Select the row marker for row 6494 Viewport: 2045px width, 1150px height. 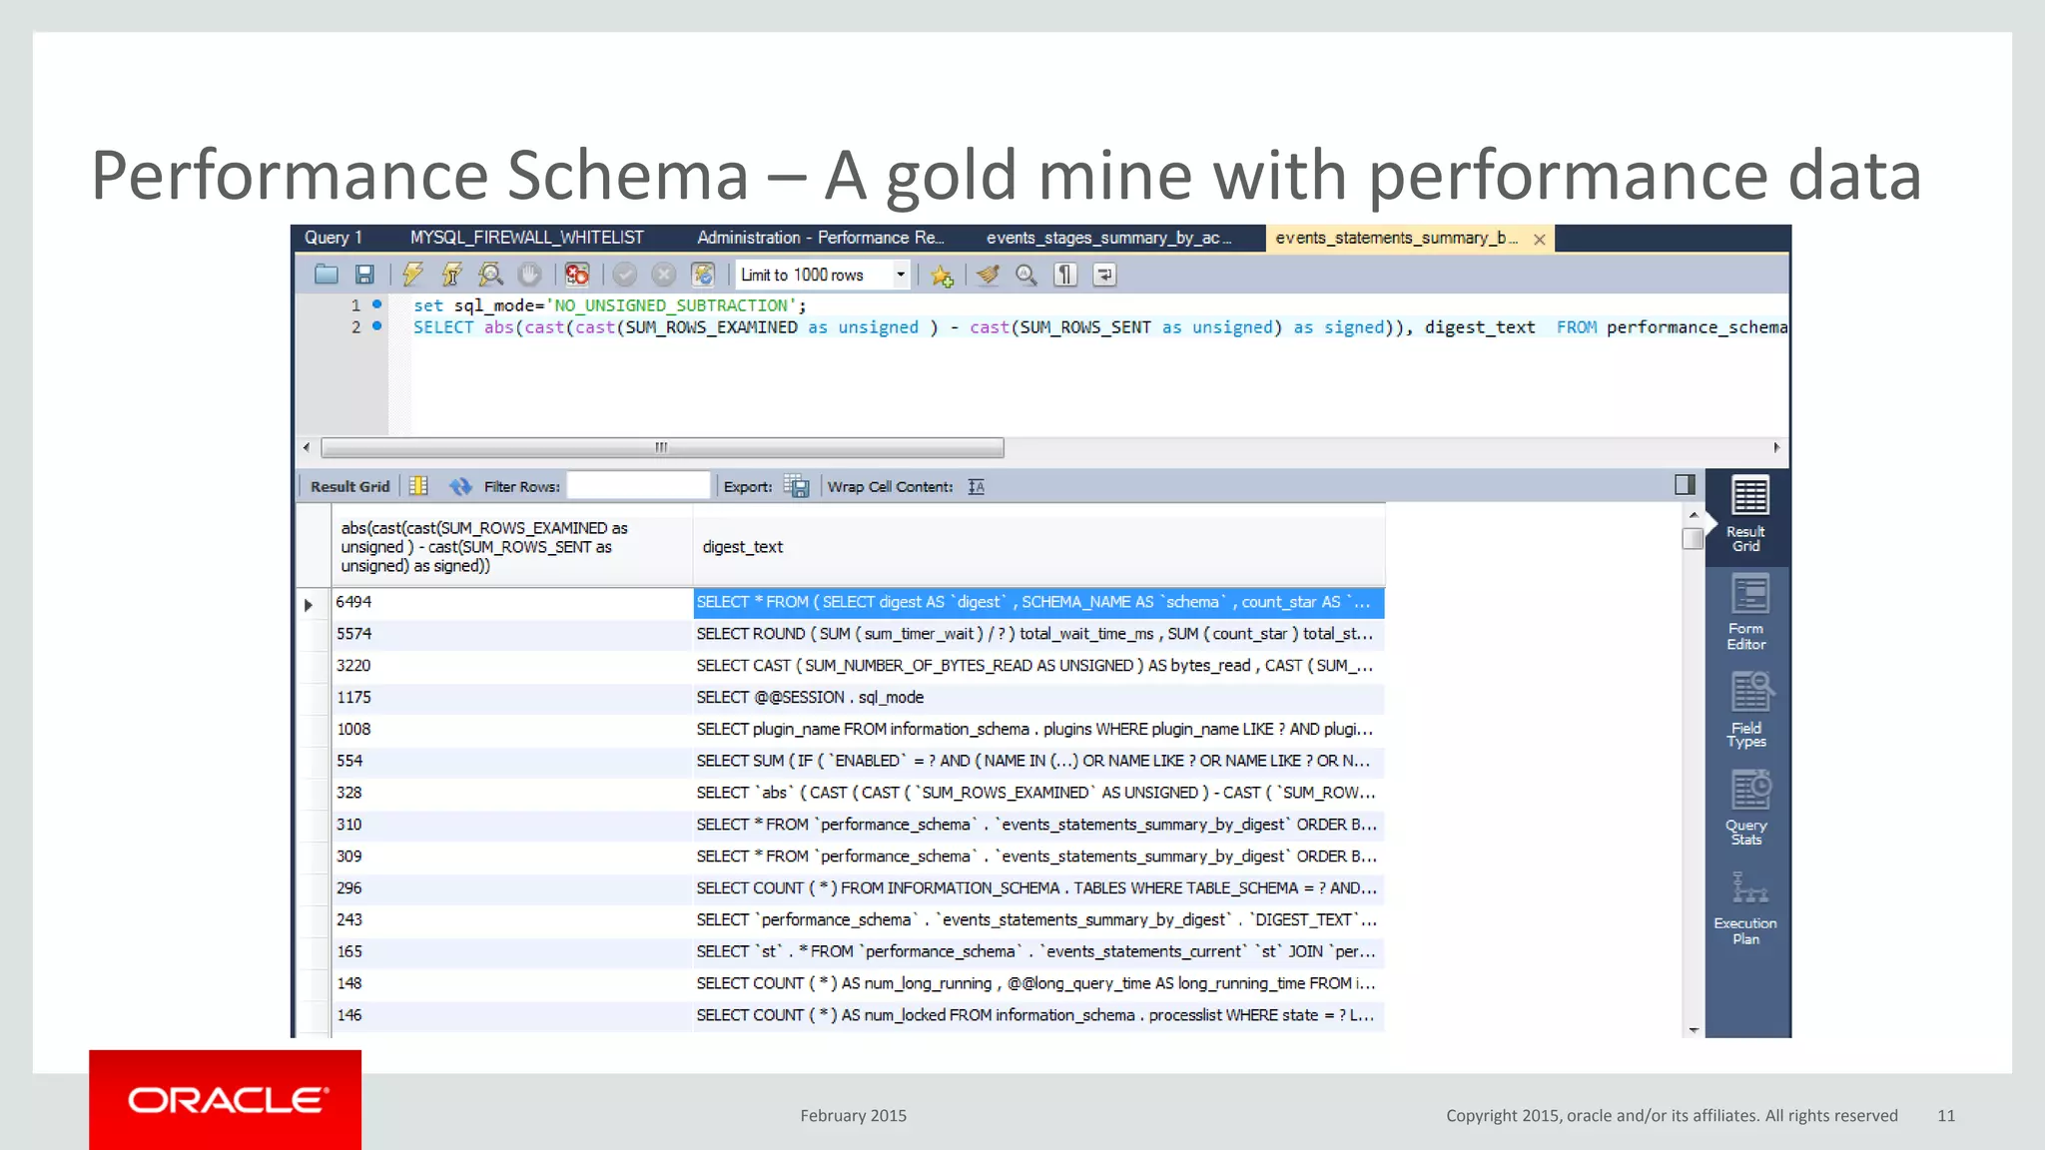coord(311,603)
